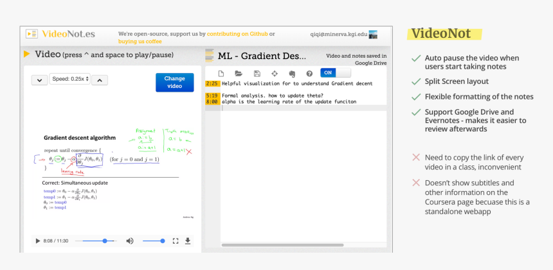Adjust the volume slider
The image size is (553, 270).
[154, 241]
